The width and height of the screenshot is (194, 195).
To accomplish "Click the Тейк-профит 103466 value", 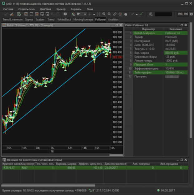I will click(x=176, y=72).
